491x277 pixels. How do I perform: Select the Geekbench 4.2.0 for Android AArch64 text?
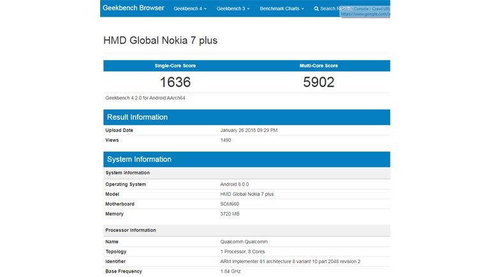tap(145, 98)
